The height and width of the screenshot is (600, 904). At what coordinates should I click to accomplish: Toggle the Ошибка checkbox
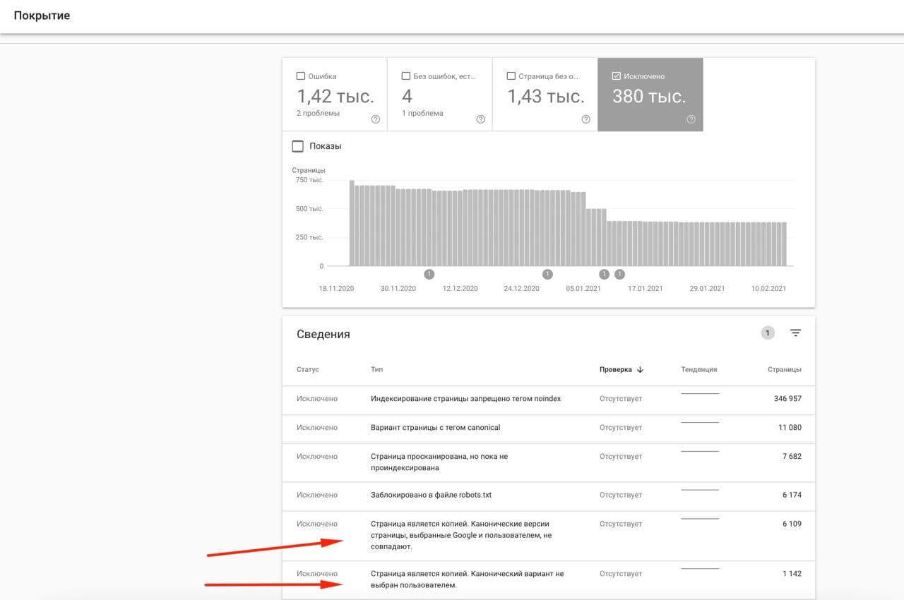coord(301,76)
